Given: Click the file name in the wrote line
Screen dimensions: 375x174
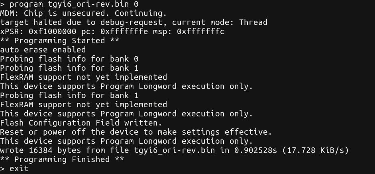Looking at the screenshot, I should [x=174, y=151].
